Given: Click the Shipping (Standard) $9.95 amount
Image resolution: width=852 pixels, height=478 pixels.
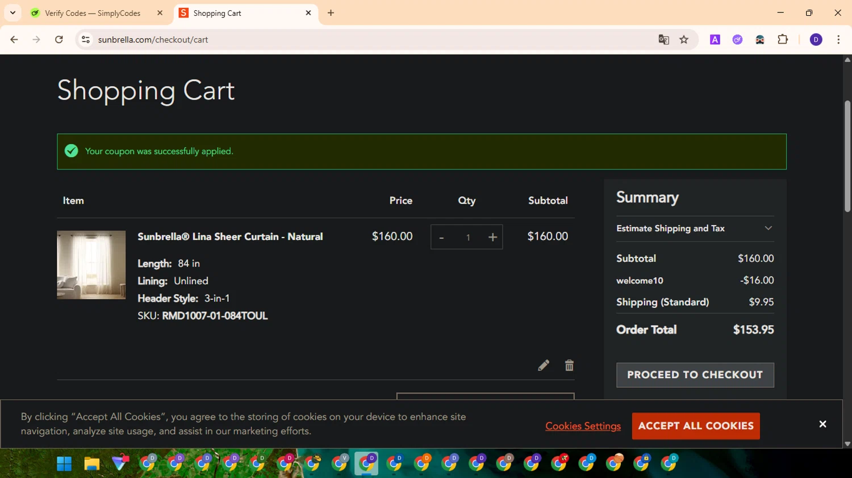Looking at the screenshot, I should point(761,302).
